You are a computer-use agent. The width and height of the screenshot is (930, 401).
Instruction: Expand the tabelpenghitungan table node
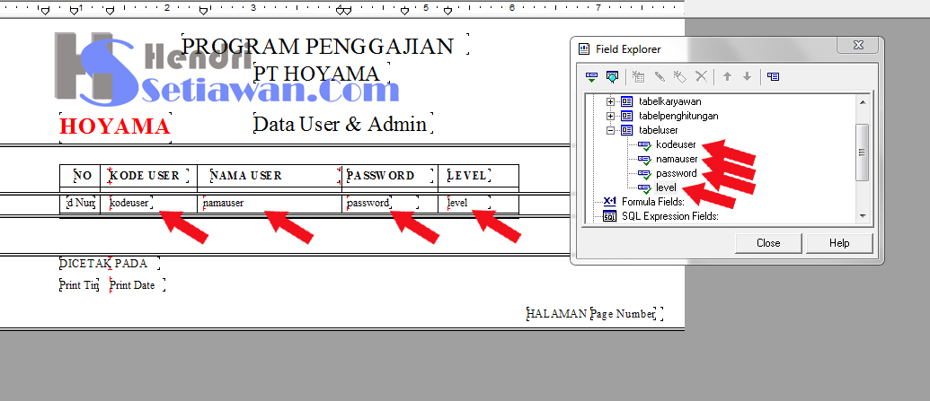(610, 116)
